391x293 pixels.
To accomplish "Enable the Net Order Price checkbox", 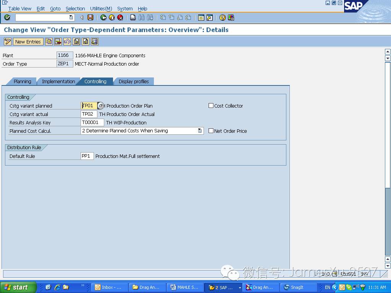I will (211, 131).
